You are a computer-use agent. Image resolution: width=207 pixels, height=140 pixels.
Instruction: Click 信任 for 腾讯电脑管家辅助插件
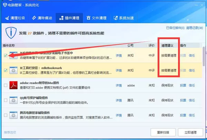[192, 115]
